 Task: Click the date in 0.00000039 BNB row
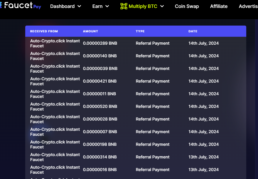203,68
